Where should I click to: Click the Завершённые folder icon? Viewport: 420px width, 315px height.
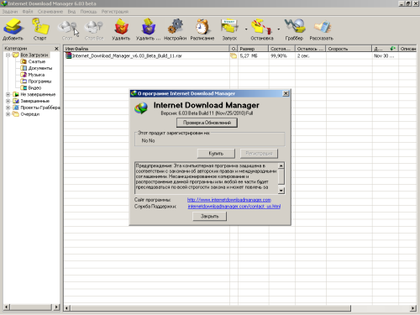tap(16, 101)
